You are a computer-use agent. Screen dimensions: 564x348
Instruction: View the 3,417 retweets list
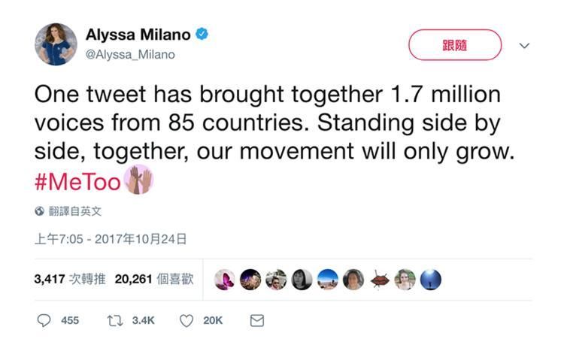[x=70, y=279]
